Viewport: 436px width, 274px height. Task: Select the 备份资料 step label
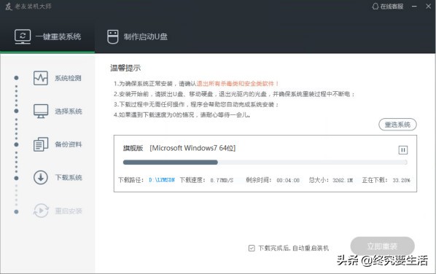pos(68,144)
